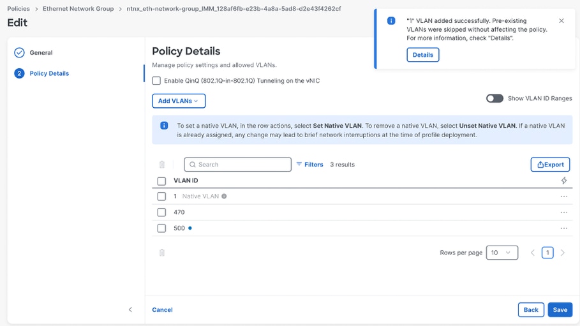Collapse the sidebar with the chevron
The height and width of the screenshot is (326, 580).
click(130, 309)
